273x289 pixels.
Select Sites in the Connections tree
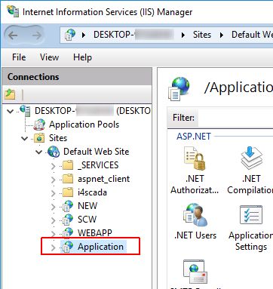tap(58, 138)
